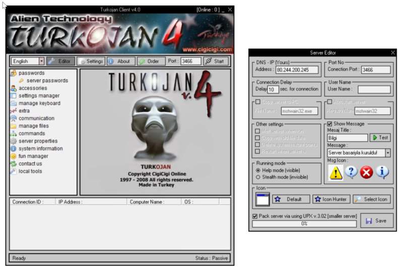
Task: Click the OS column header
Action: (x=200, y=202)
